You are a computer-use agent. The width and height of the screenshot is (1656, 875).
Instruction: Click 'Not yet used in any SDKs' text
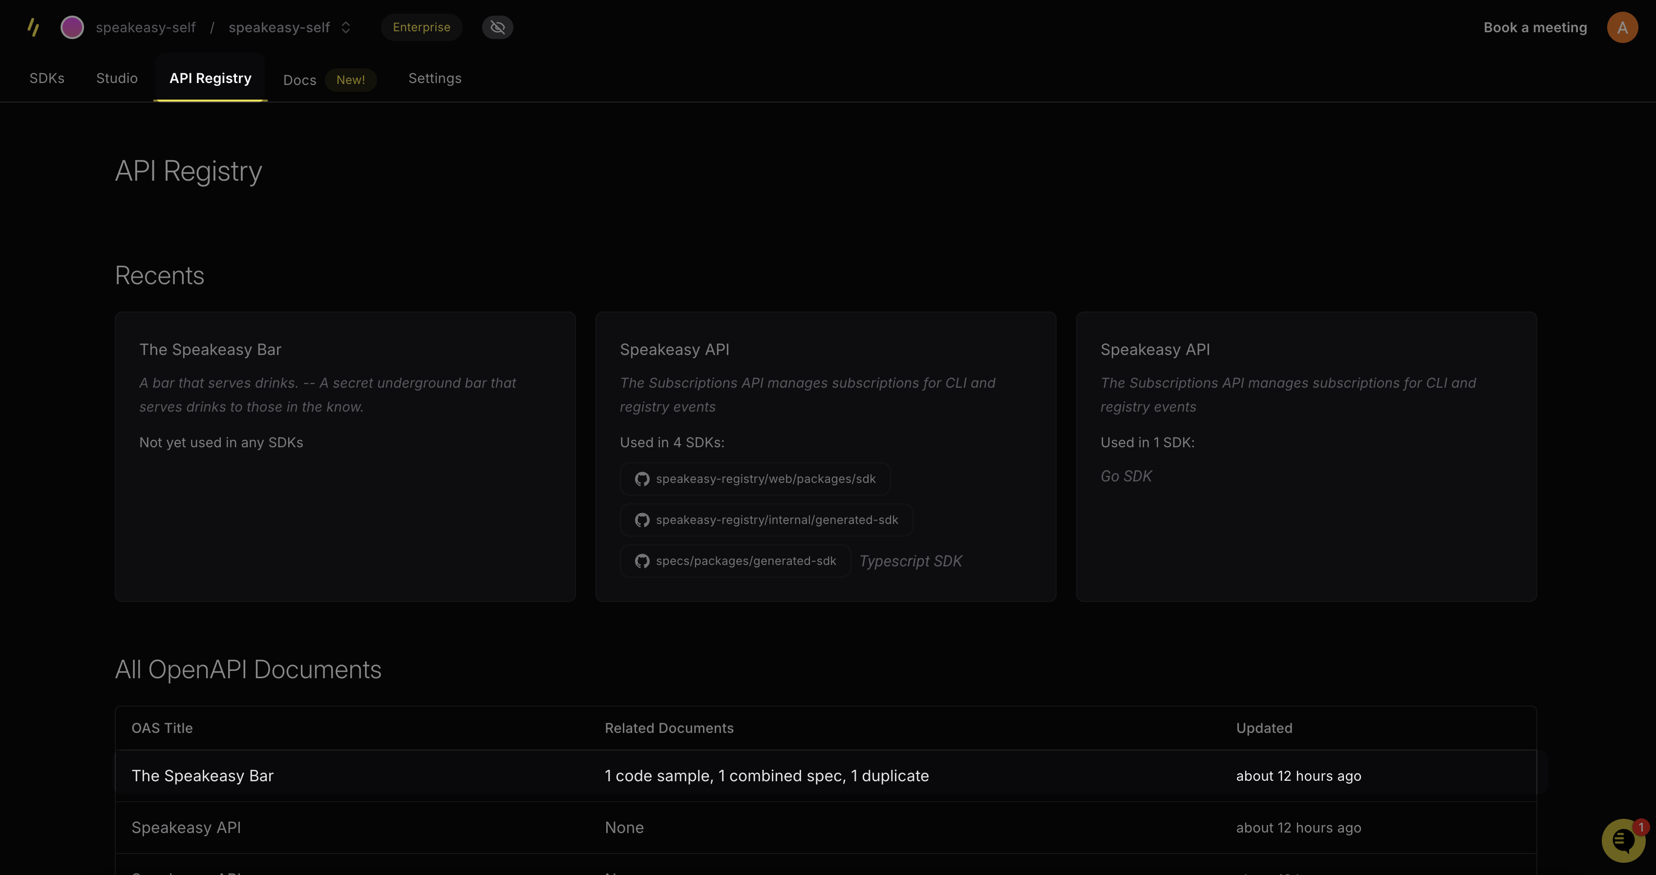tap(221, 443)
